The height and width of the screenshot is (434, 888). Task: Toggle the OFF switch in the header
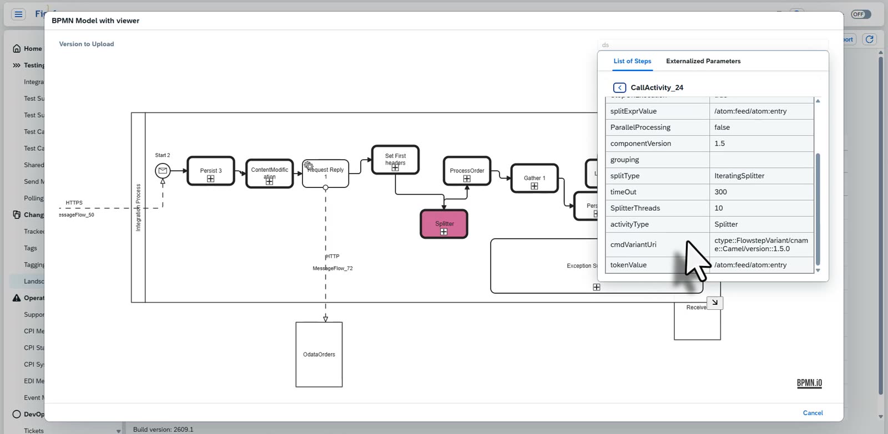tap(861, 14)
